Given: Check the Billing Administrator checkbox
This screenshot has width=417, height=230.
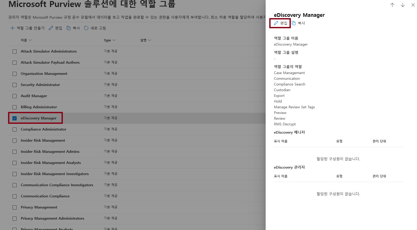Looking at the screenshot, I should 15,107.
